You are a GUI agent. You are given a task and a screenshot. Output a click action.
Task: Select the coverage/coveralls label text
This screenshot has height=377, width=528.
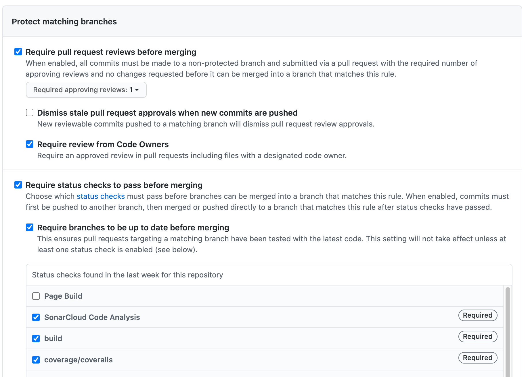pyautogui.click(x=79, y=360)
